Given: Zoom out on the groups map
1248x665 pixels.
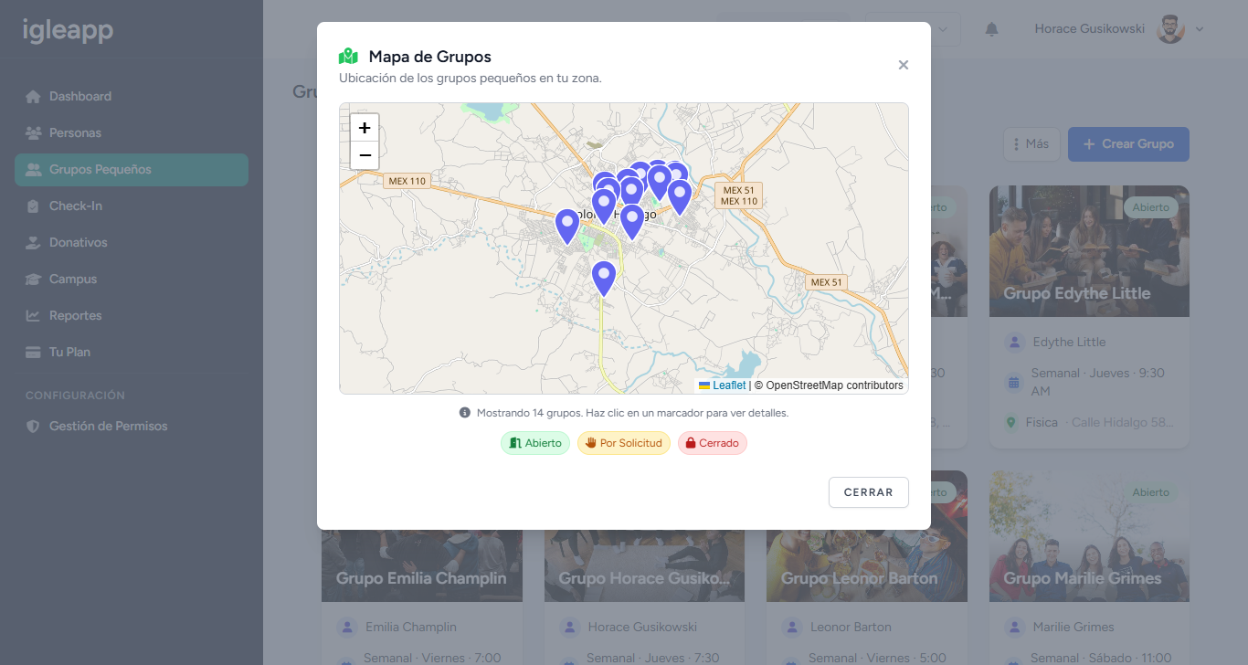Looking at the screenshot, I should [x=365, y=155].
